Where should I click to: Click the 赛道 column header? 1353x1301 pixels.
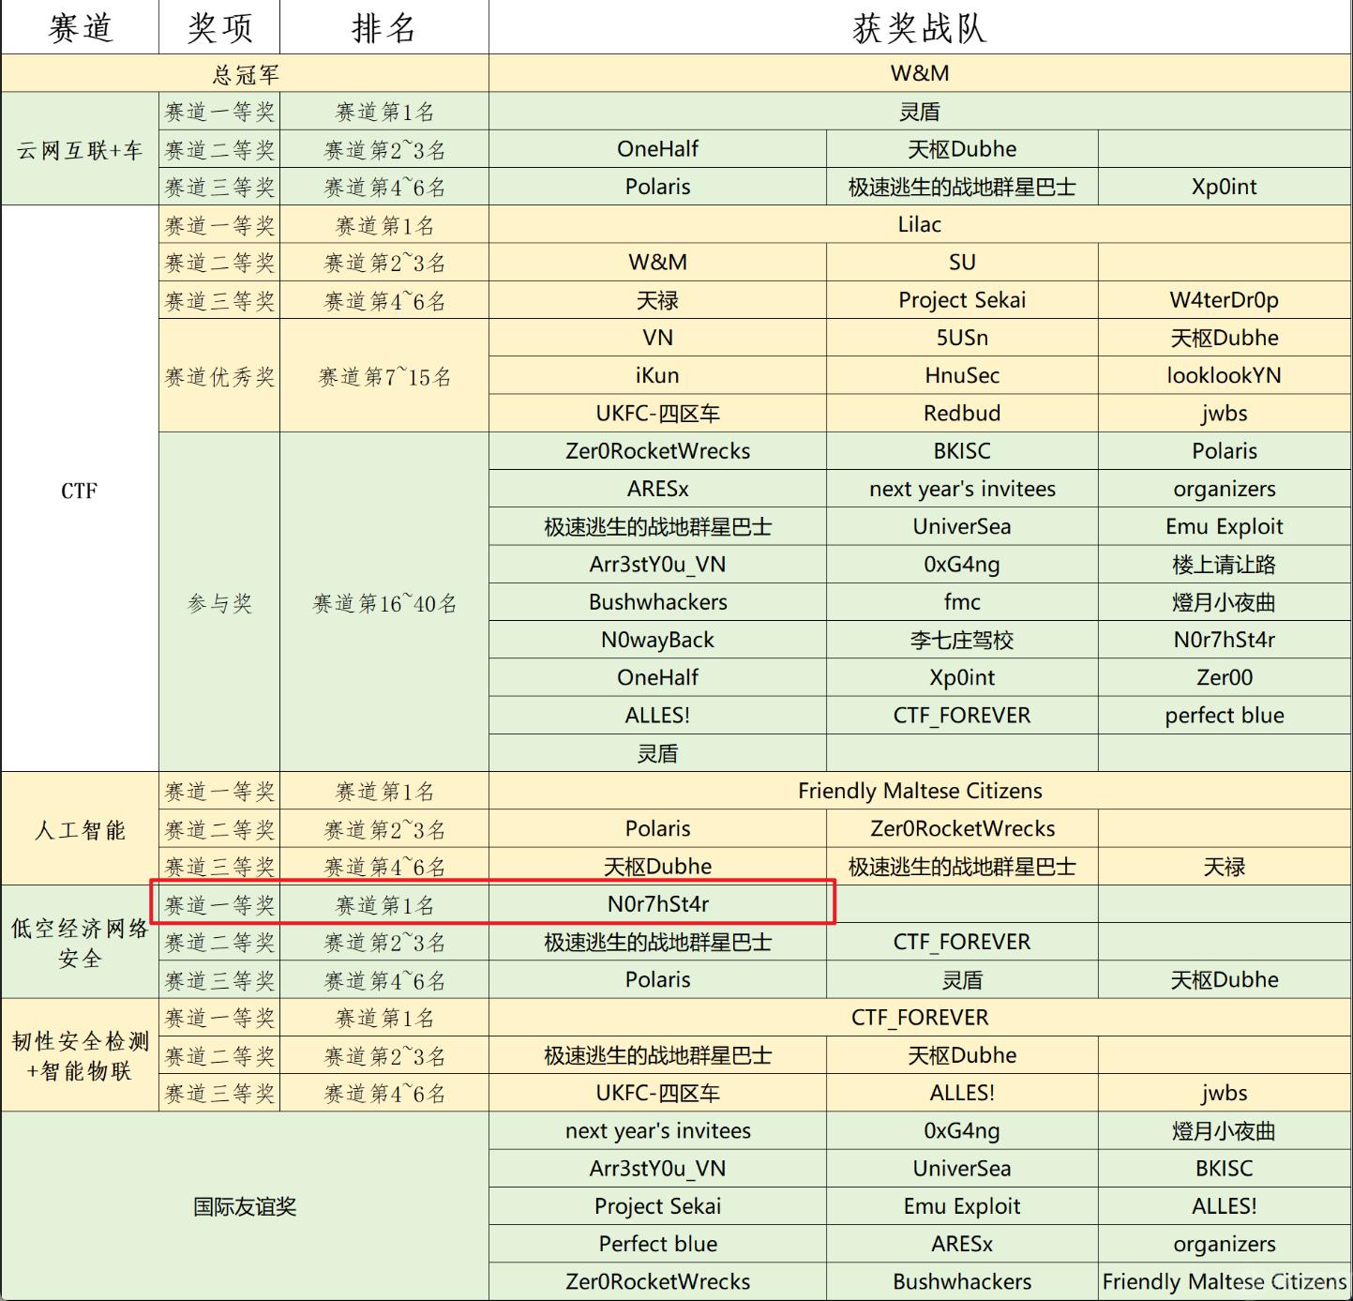(80, 28)
